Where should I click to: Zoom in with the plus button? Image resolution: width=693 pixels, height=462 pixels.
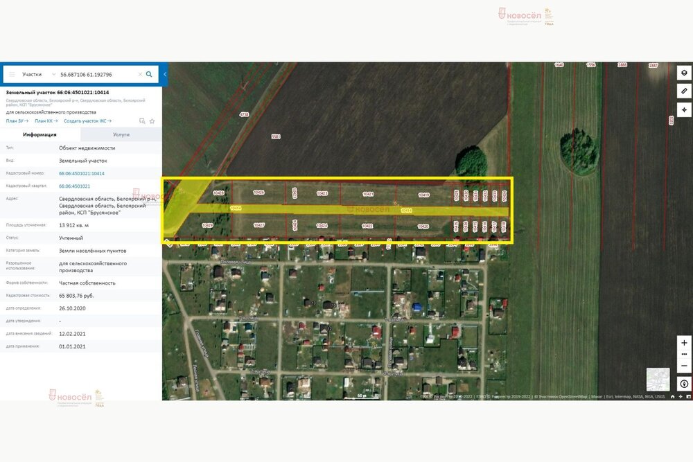click(684, 343)
